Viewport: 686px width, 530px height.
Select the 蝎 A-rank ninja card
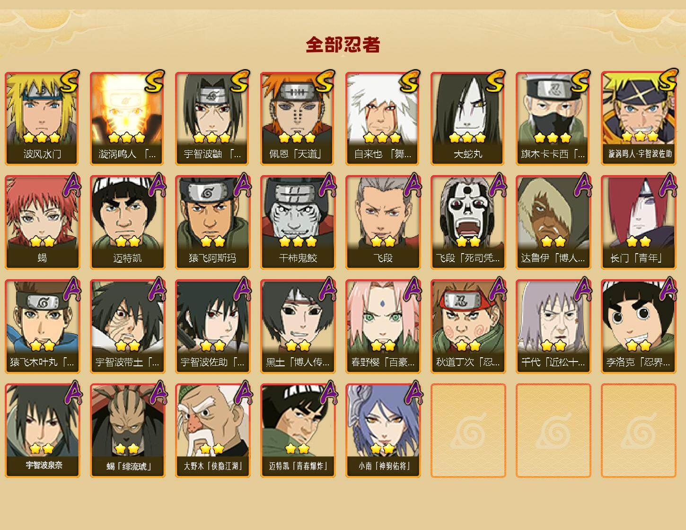click(43, 222)
